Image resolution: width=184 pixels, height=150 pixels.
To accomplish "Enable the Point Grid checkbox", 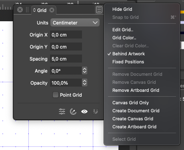I will (x=56, y=95).
